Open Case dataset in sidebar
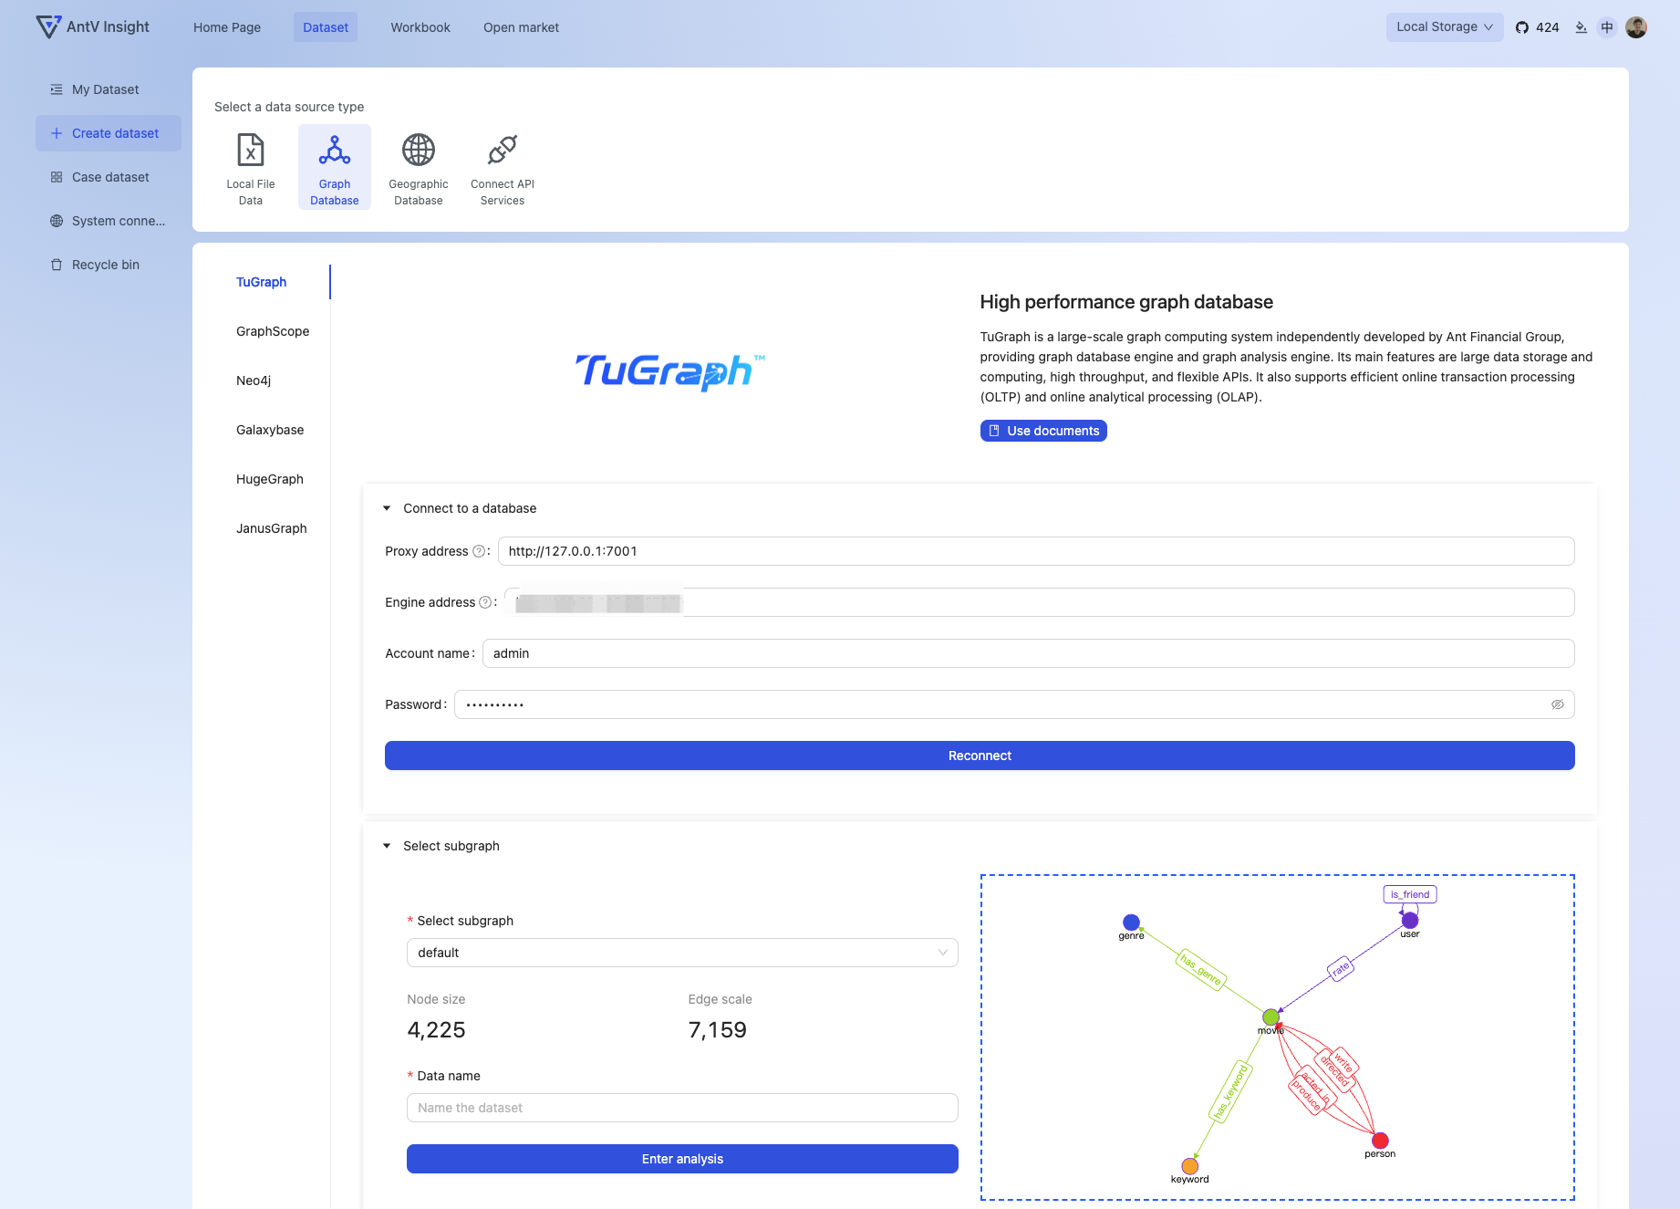Screen dimensions: 1680x1209 (110, 177)
